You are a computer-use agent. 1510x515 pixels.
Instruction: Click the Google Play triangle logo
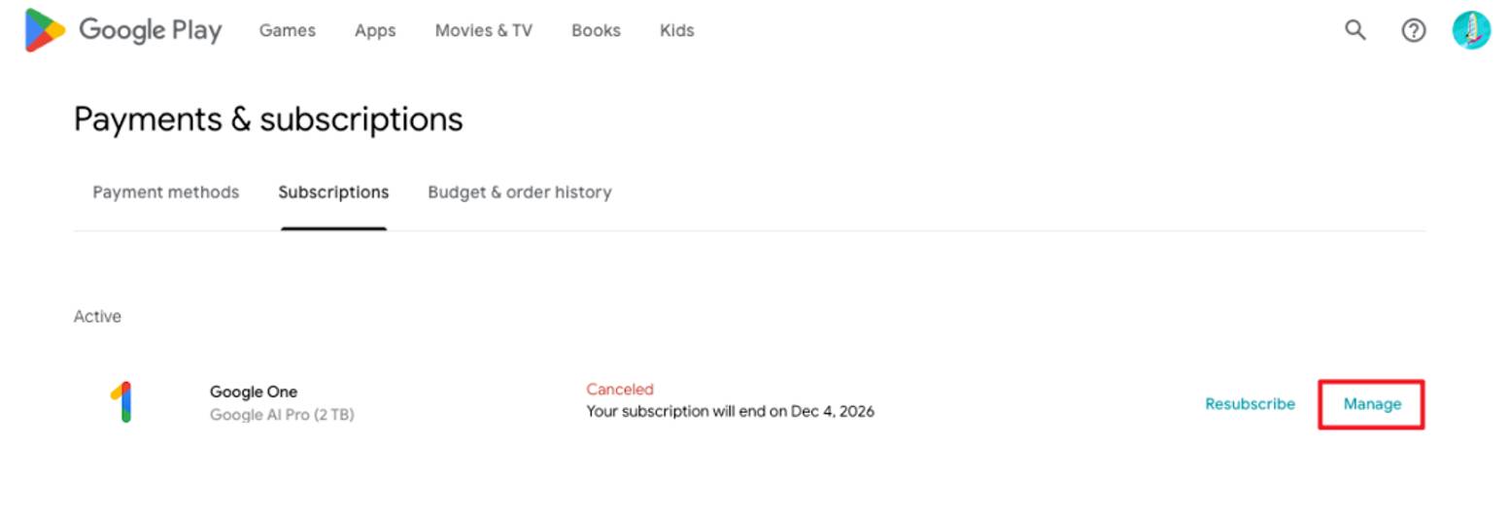pos(45,30)
